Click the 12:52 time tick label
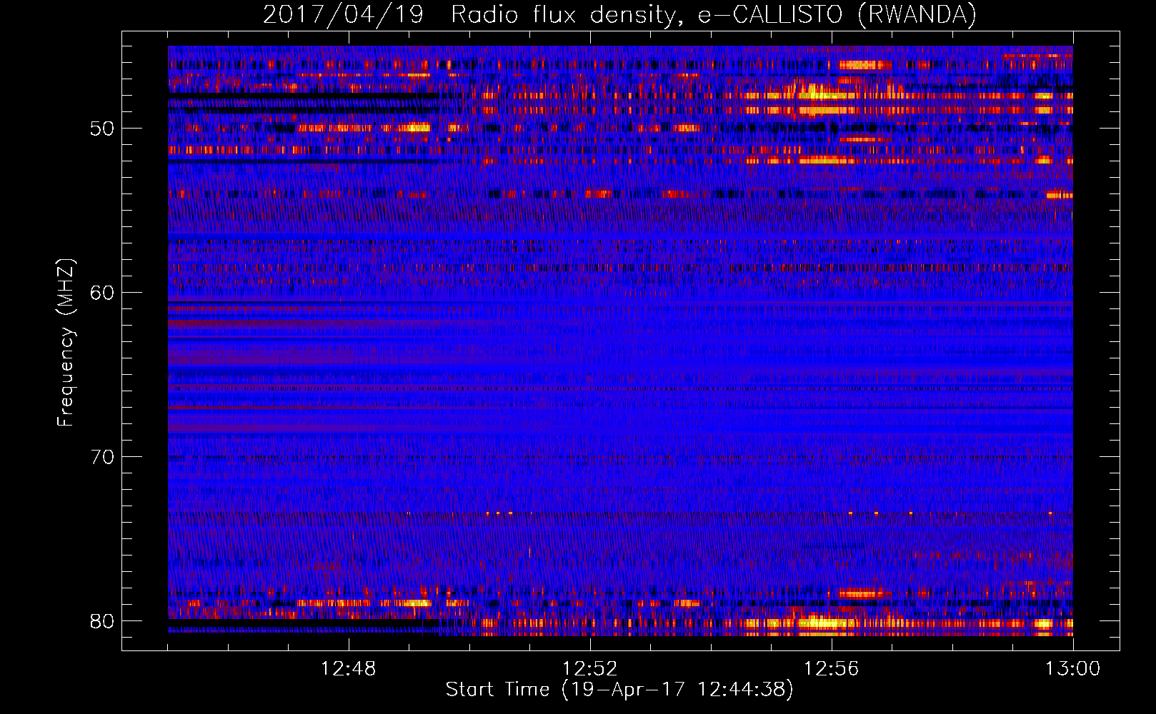Viewport: 1156px width, 714px height. (x=590, y=669)
